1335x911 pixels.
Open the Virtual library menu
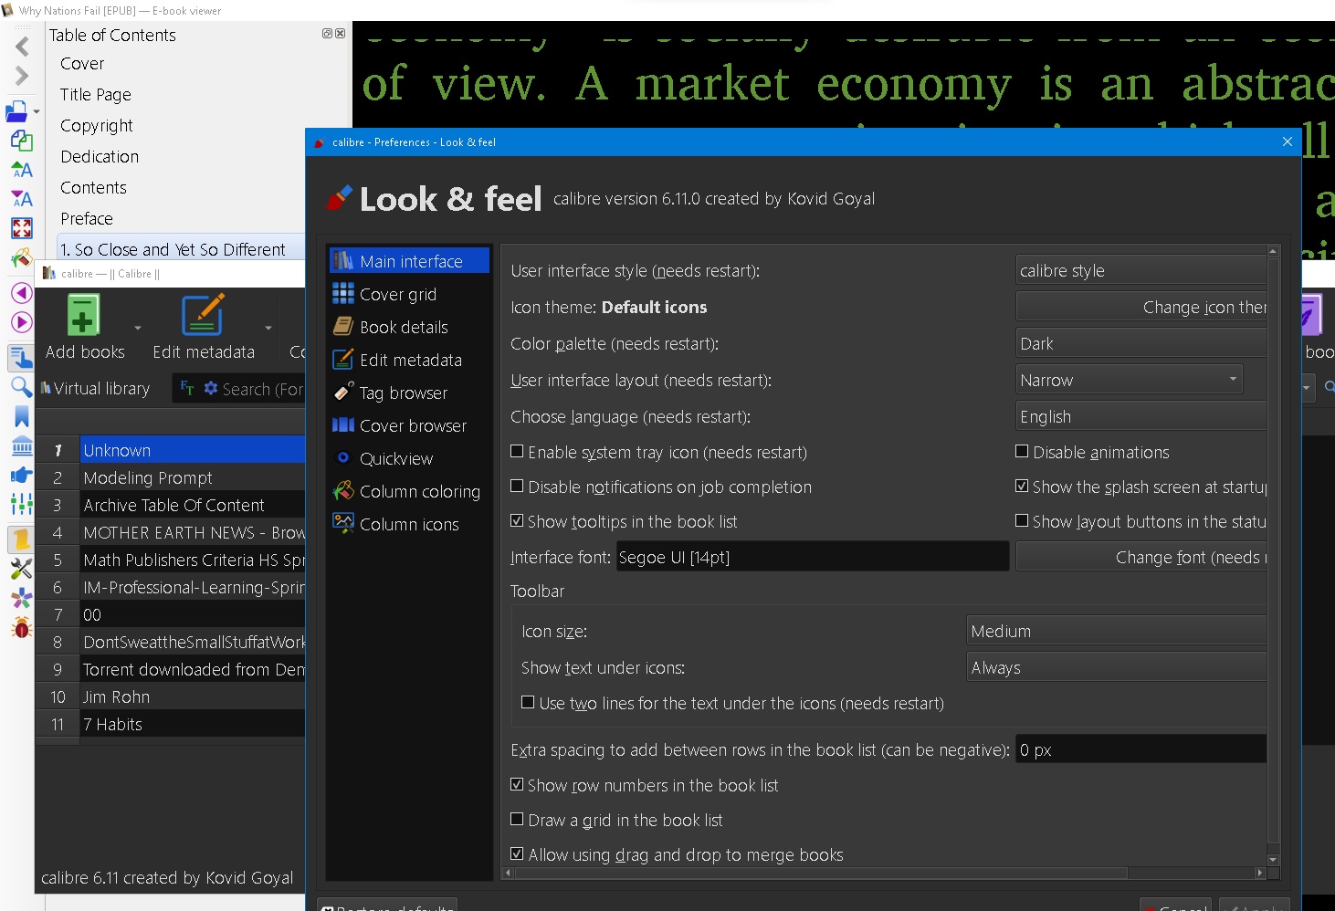pyautogui.click(x=95, y=389)
